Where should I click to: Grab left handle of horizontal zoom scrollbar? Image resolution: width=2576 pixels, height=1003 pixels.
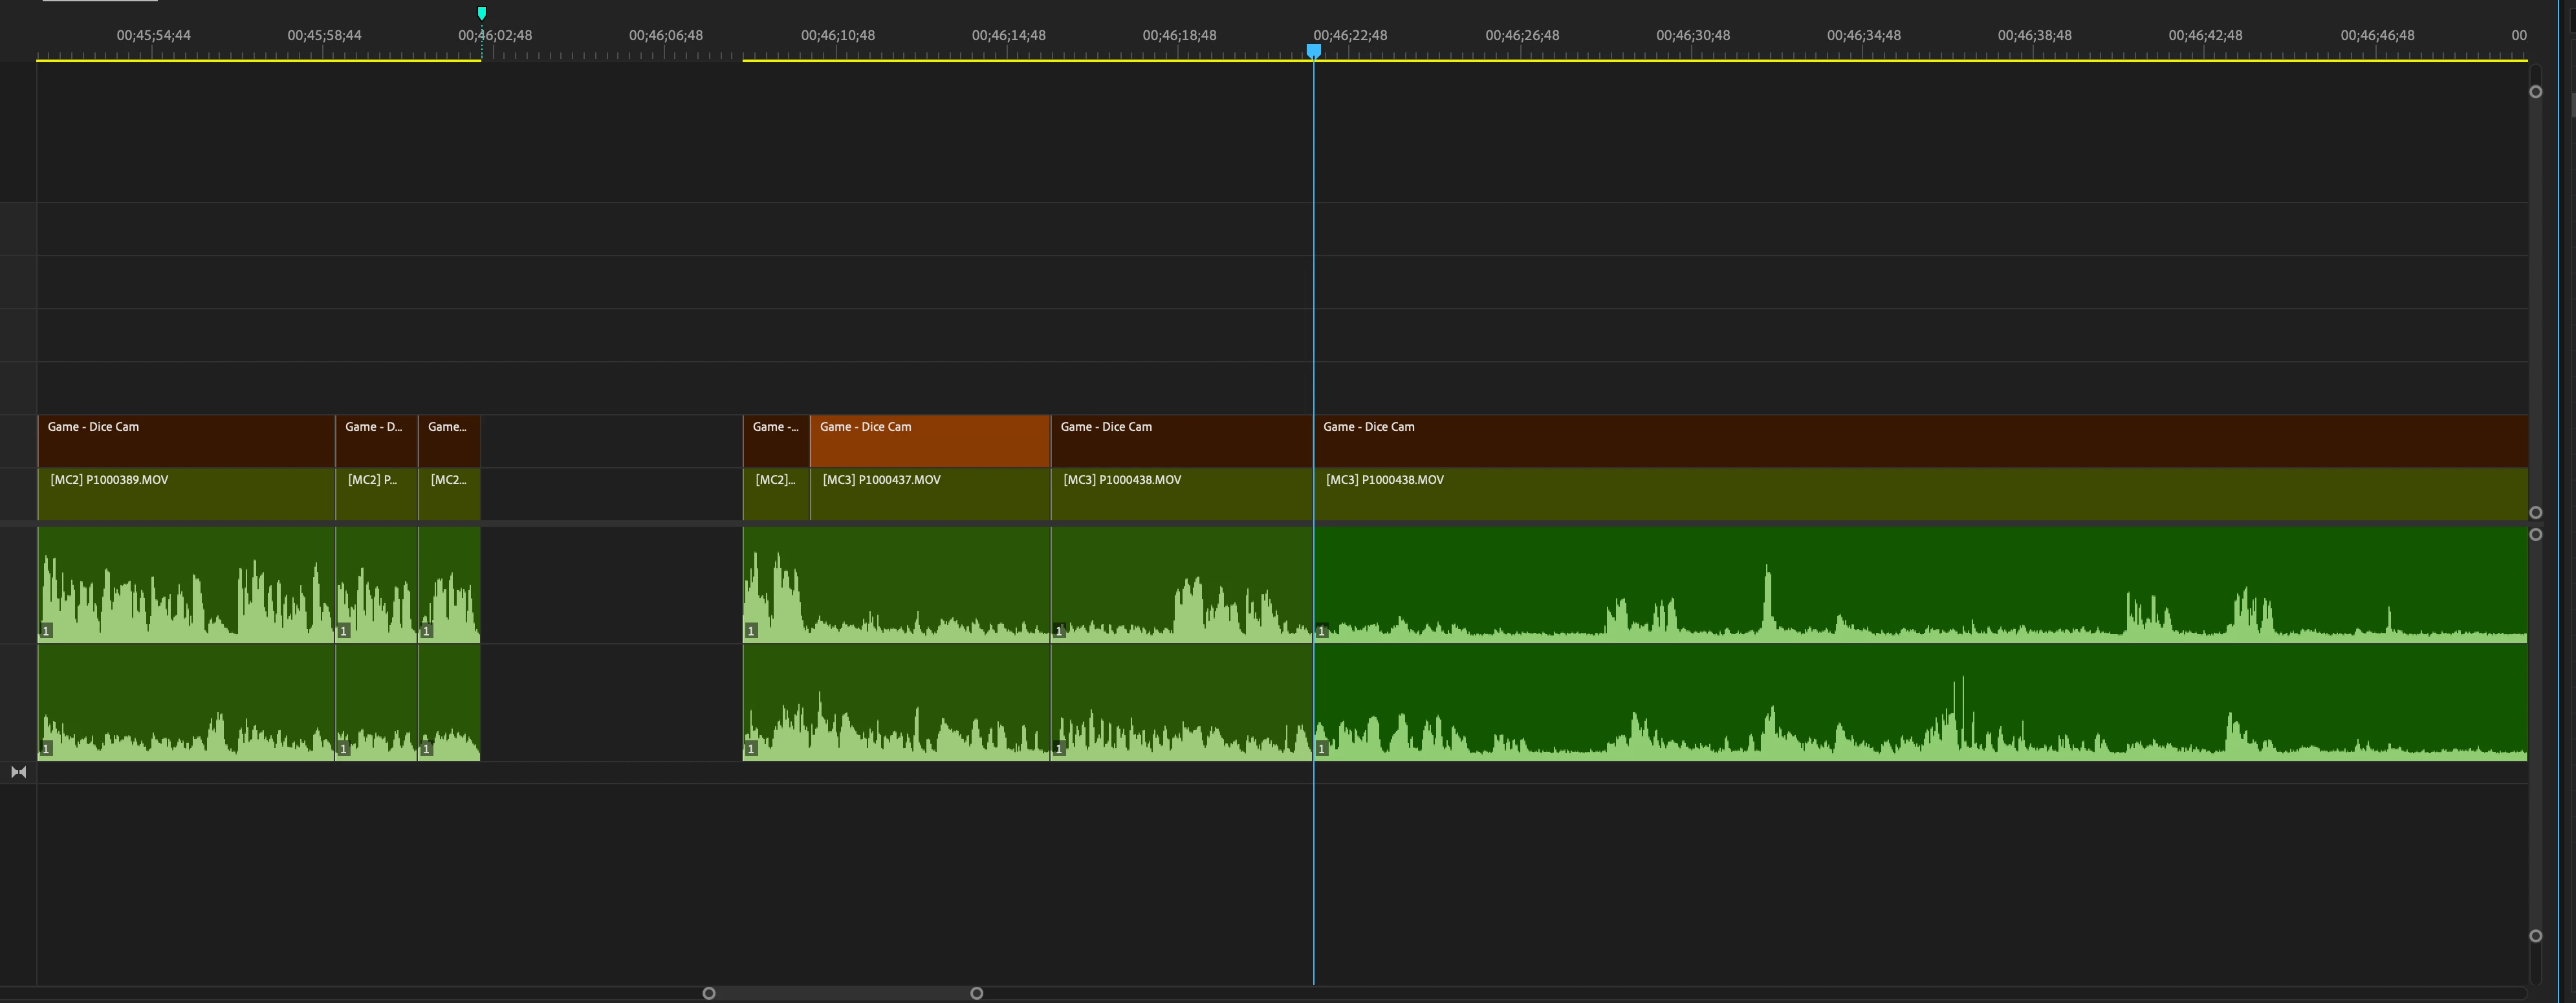pyautogui.click(x=709, y=993)
